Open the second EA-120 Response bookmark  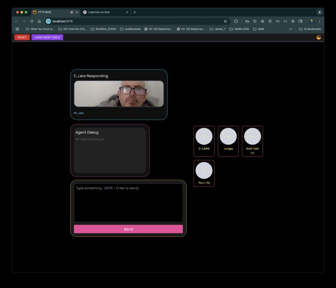pos(191,29)
